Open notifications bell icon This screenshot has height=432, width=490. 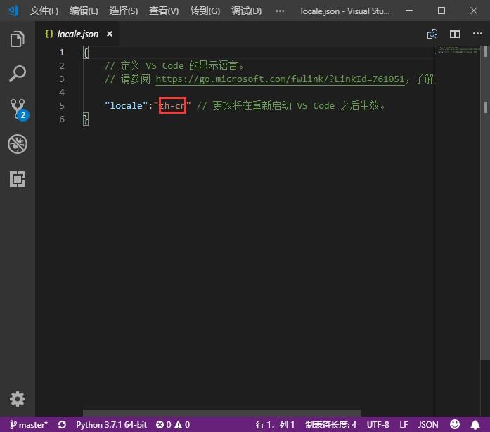tap(475, 425)
